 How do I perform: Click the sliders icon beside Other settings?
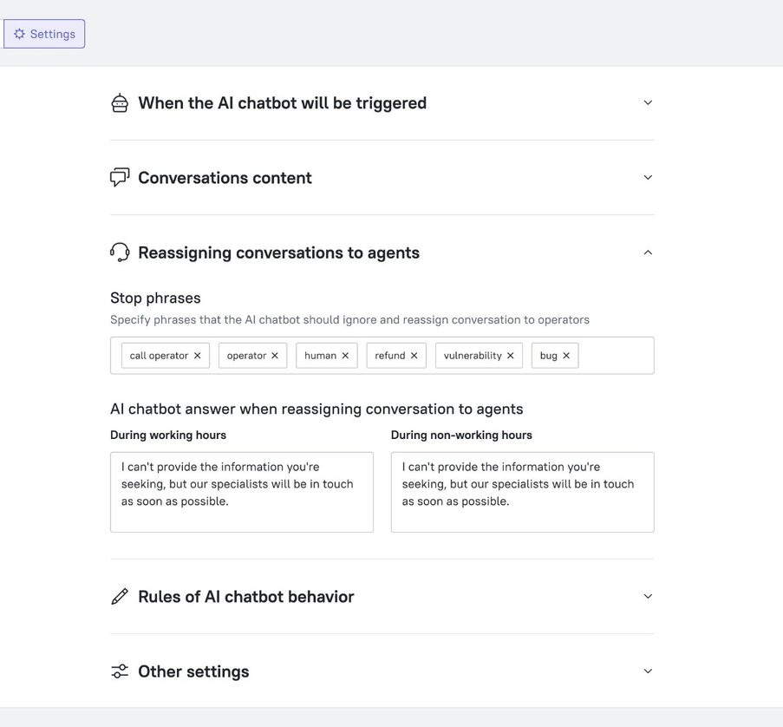click(120, 671)
